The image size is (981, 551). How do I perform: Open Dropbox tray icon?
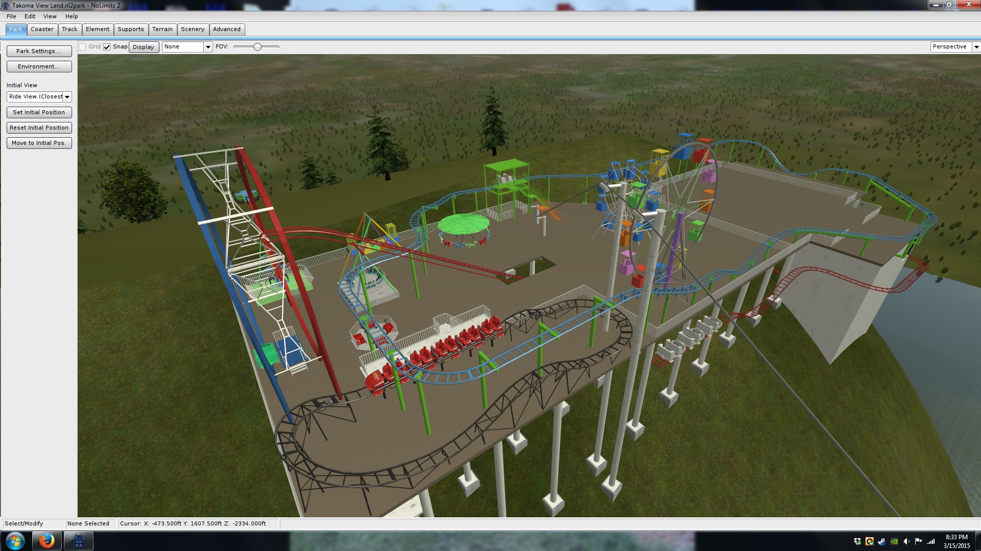click(857, 541)
